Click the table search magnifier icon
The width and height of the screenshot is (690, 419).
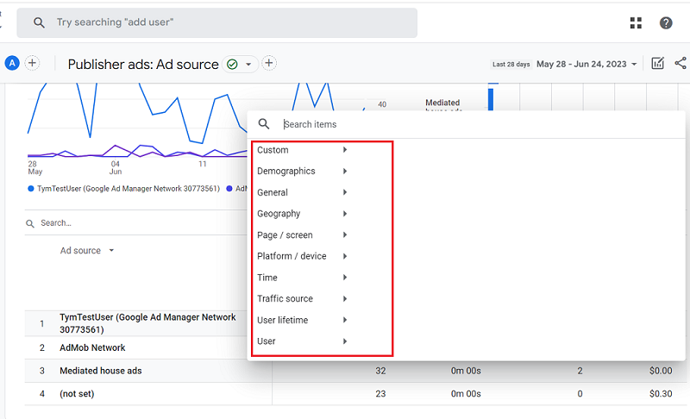coord(30,224)
